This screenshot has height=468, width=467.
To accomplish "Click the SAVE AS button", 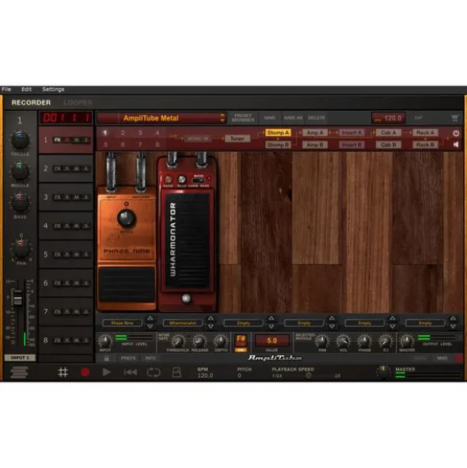I will (293, 118).
